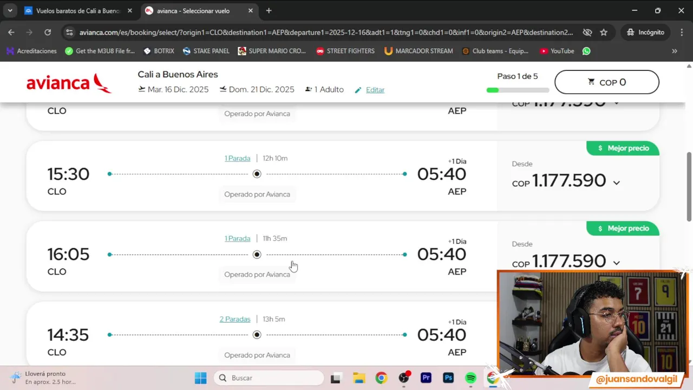Open OBS Studio from taskbar
Image resolution: width=693 pixels, height=390 pixels.
403,378
